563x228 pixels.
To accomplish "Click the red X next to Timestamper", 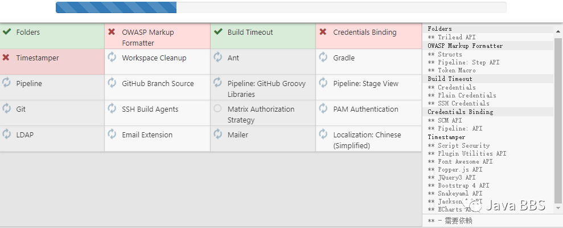I will tap(6, 58).
